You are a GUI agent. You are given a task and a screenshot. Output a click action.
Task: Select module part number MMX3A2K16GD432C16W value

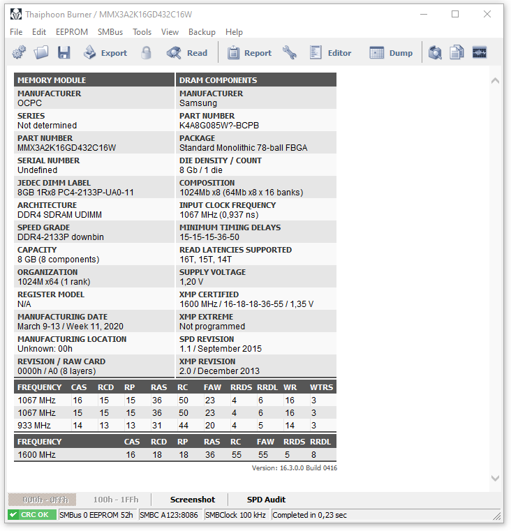[67, 148]
